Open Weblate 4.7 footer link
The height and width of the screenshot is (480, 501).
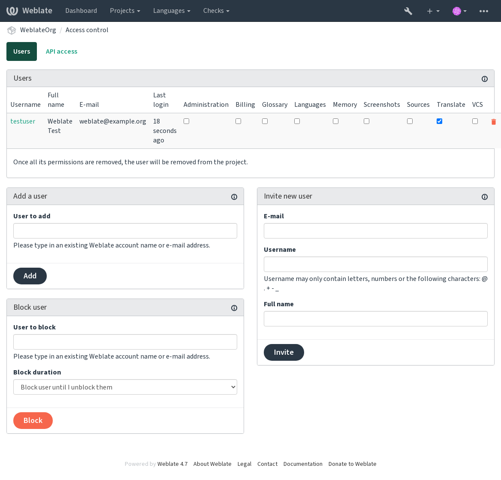172,464
